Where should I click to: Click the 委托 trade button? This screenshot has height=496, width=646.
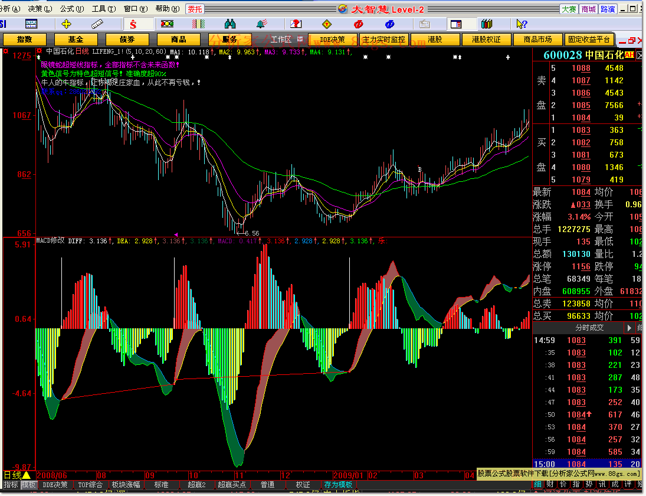[x=195, y=9]
